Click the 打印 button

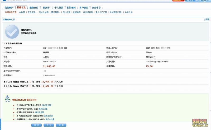click(37, 125)
